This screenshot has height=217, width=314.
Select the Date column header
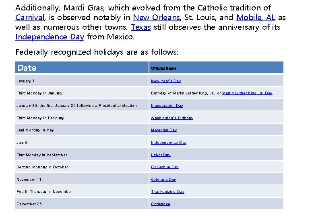(27, 68)
